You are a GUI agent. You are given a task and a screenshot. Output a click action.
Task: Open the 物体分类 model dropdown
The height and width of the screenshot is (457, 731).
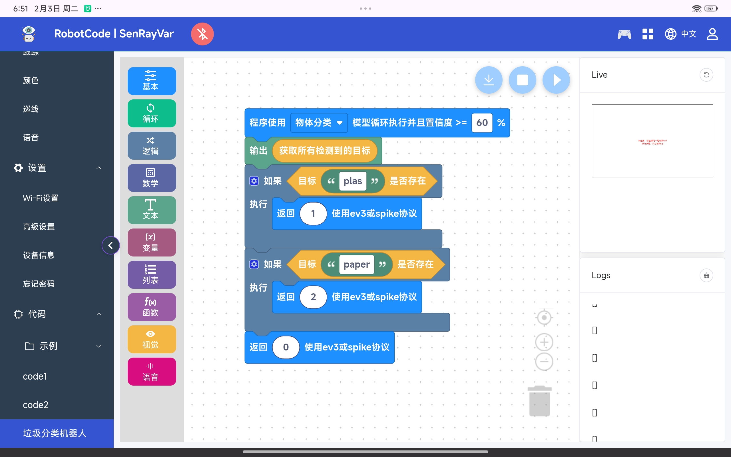click(319, 123)
